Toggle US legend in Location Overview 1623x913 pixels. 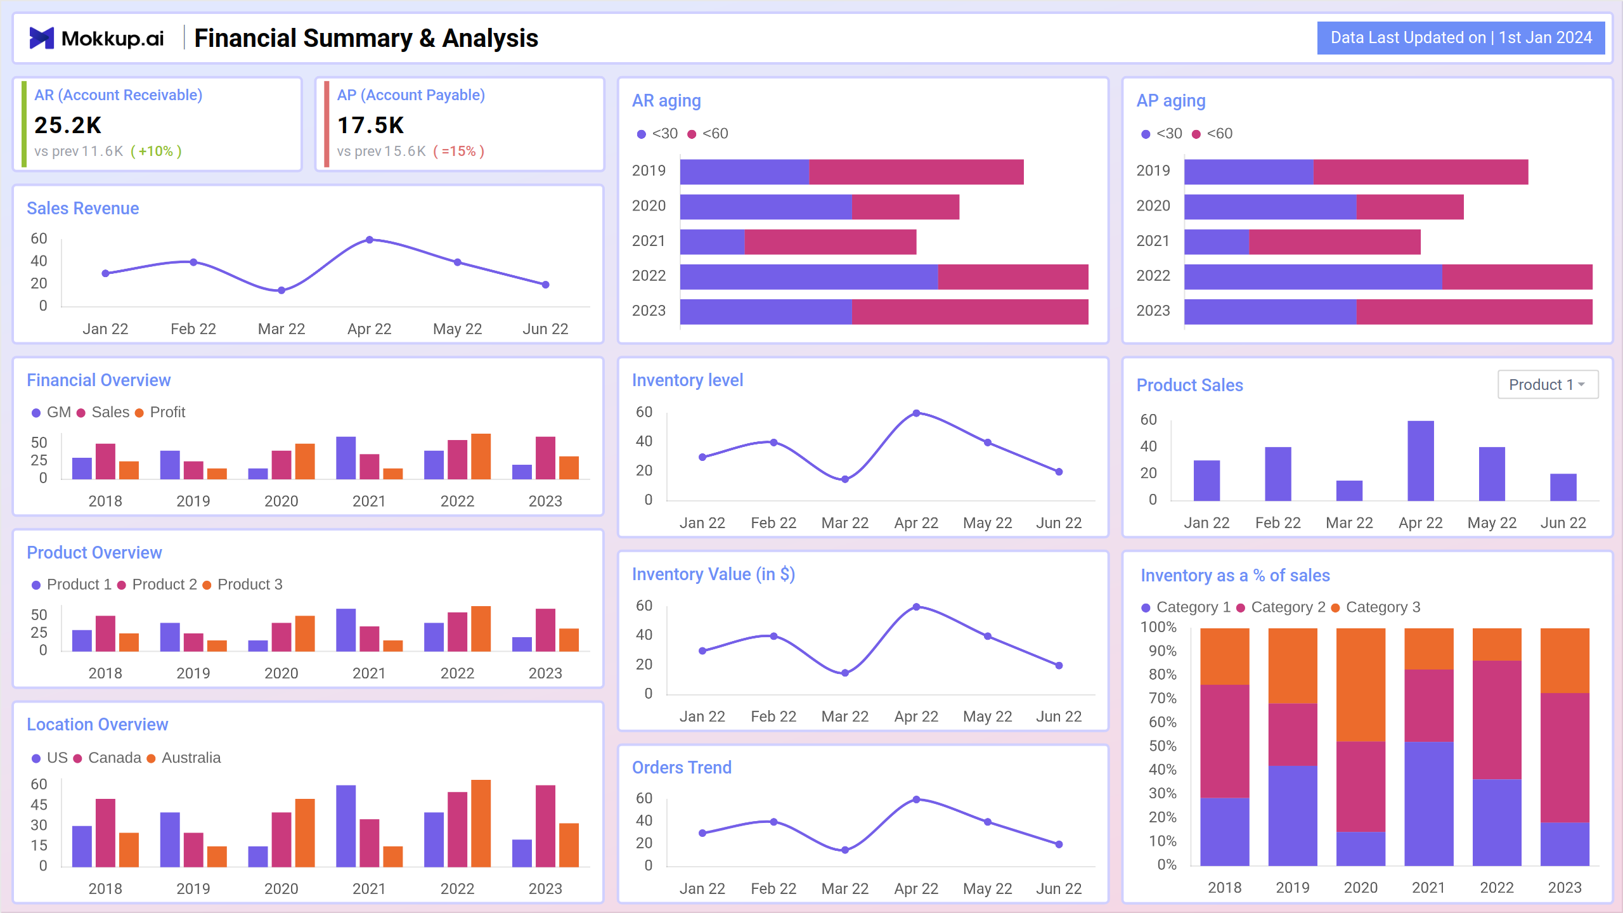49,758
